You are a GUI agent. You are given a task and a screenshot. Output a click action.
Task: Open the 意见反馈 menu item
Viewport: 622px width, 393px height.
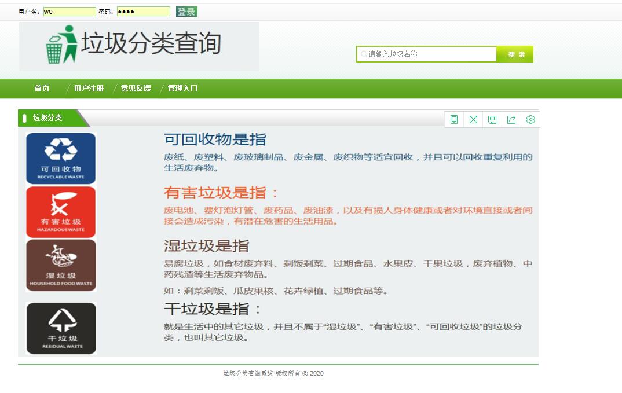[x=136, y=88]
